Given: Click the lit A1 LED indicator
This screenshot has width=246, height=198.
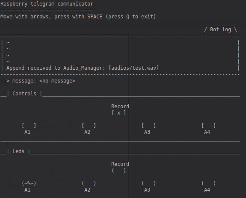Looking at the screenshot, I should pyautogui.click(x=29, y=183).
